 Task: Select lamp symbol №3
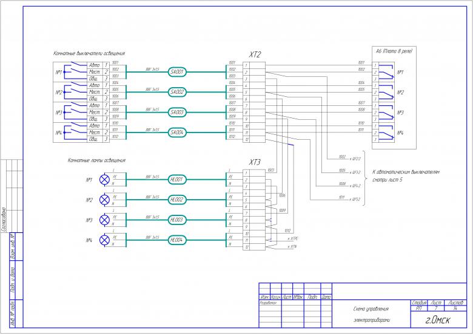pos(104,220)
